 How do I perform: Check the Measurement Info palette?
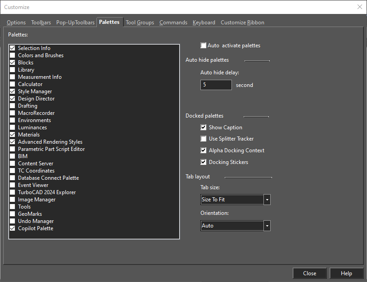point(13,77)
